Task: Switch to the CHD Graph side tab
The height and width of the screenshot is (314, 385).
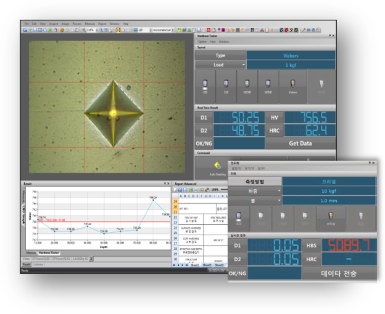Action: [23, 215]
